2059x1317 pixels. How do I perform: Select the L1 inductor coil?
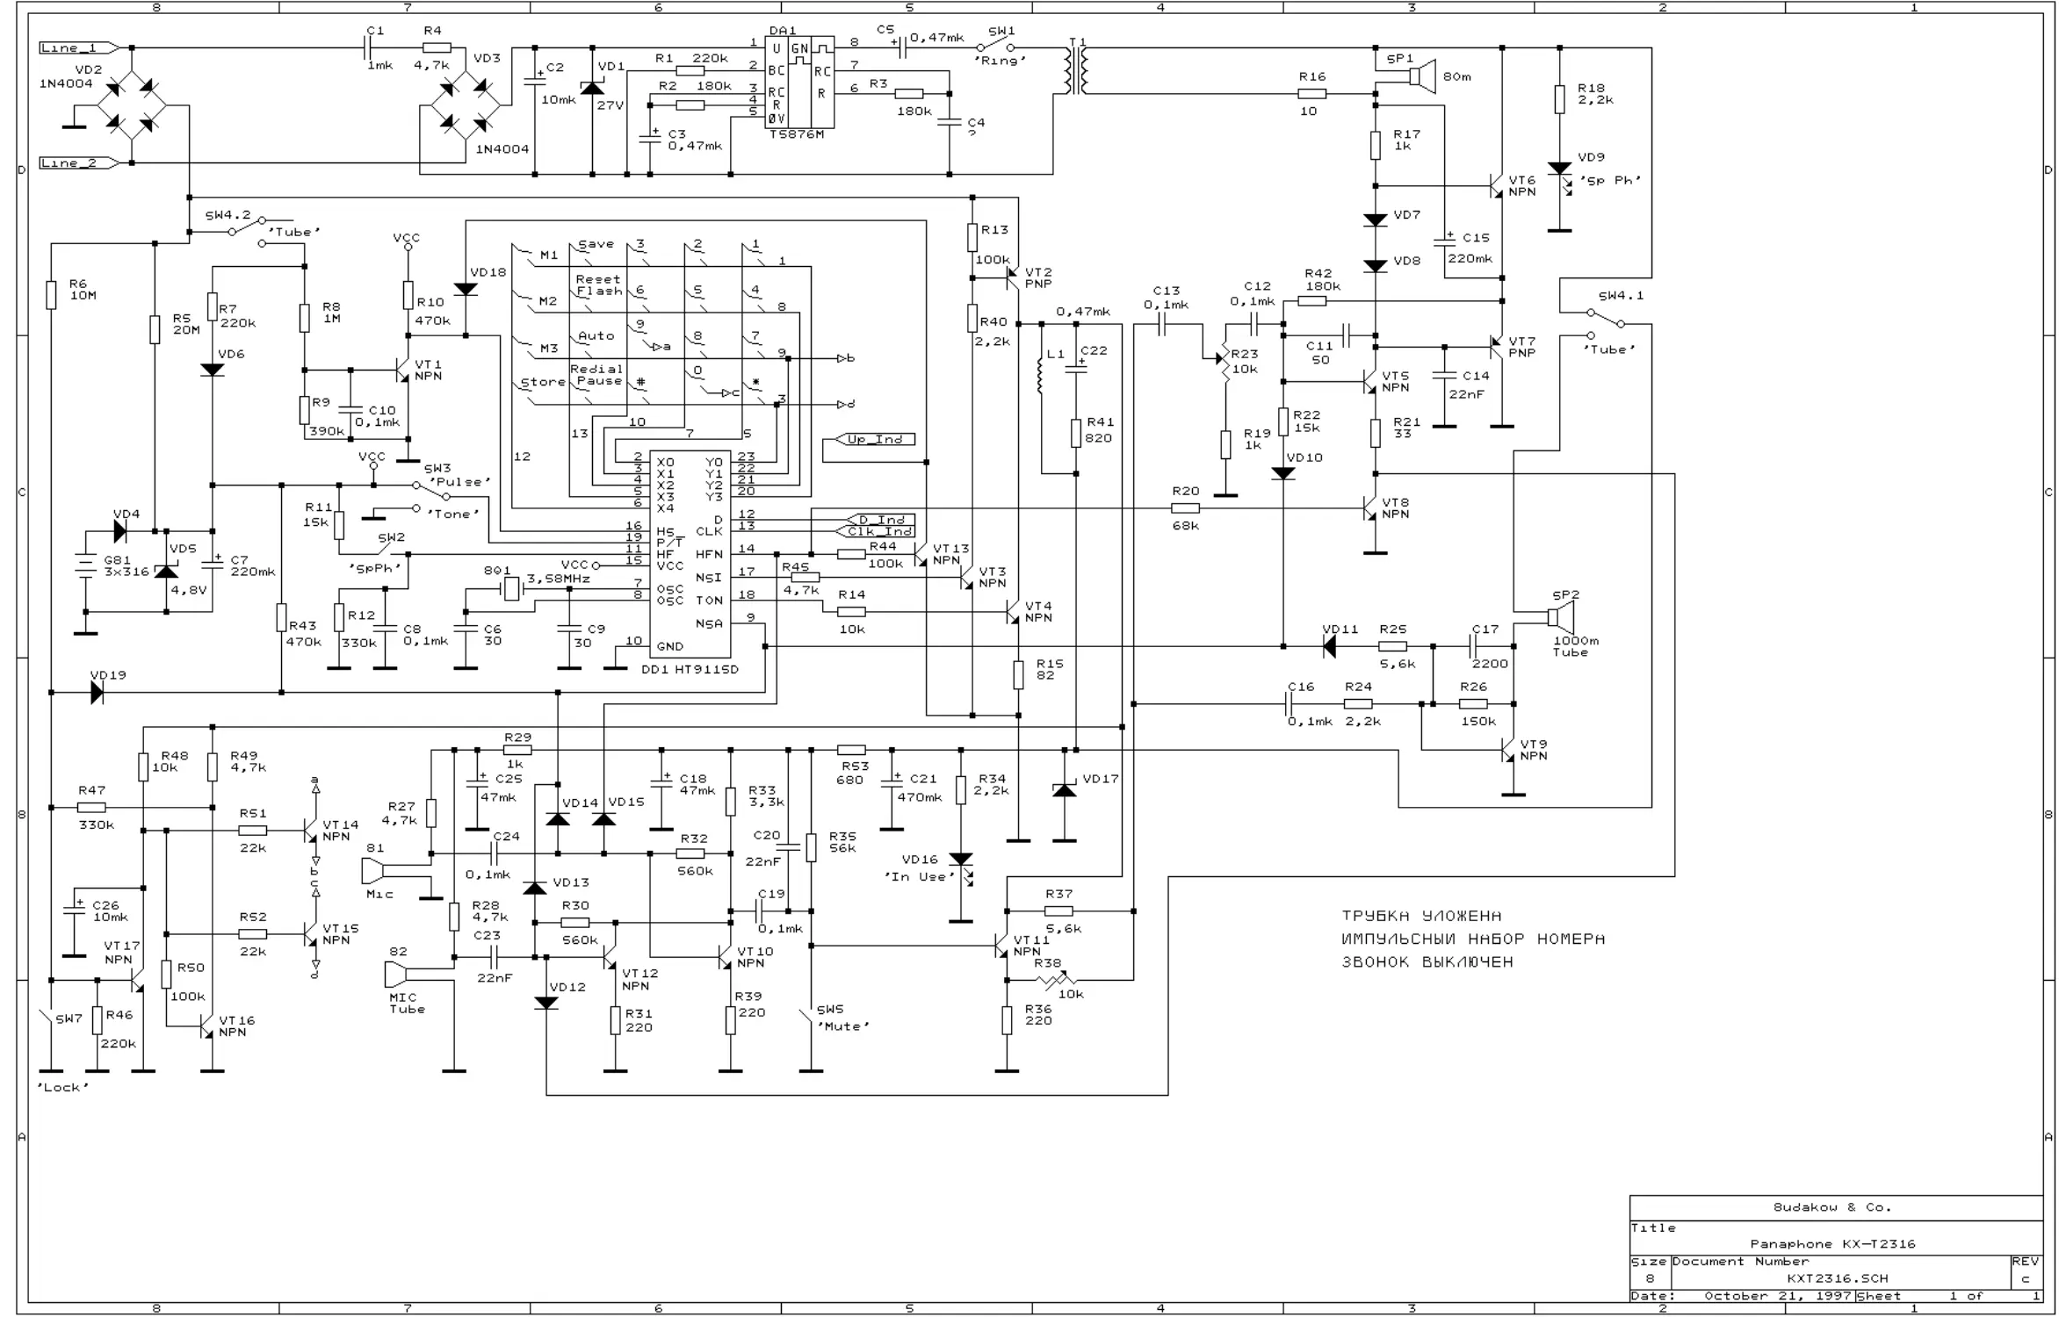[x=1040, y=375]
